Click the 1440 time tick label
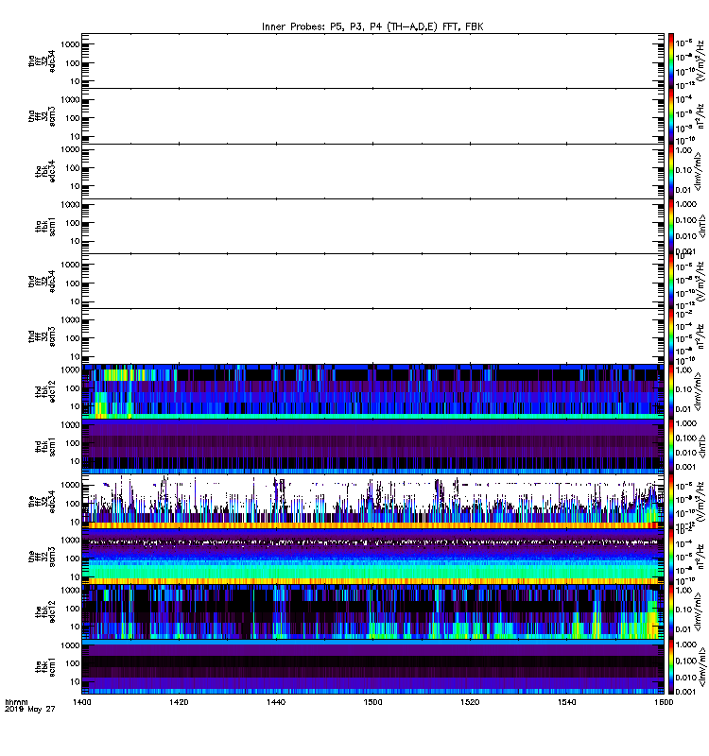The width and height of the screenshot is (709, 756). [275, 702]
